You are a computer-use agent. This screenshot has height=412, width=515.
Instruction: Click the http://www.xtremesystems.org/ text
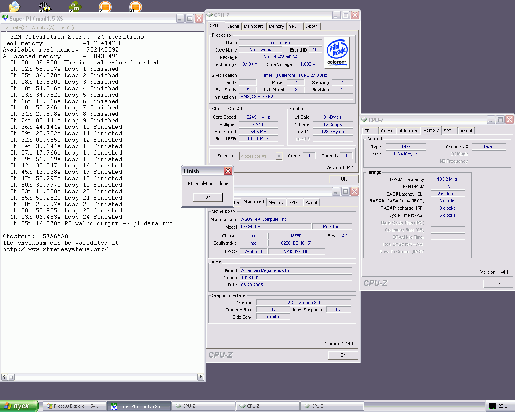[x=56, y=249]
